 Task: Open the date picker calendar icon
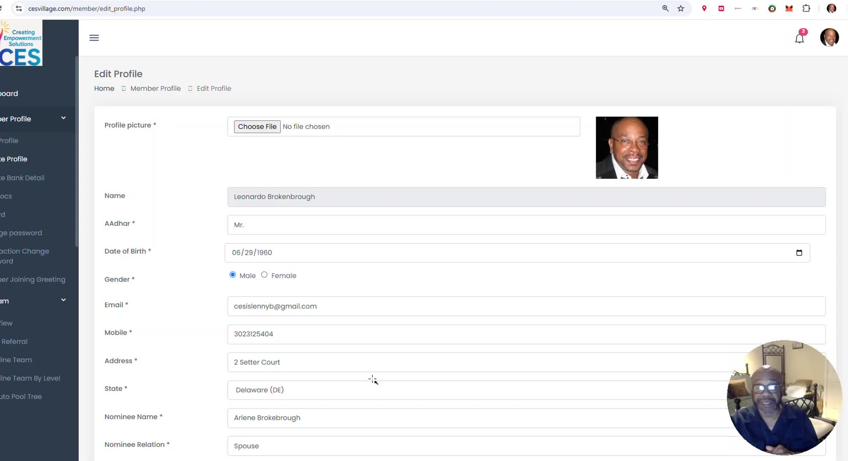click(x=799, y=253)
